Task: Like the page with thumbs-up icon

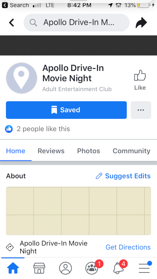Action: point(140,80)
